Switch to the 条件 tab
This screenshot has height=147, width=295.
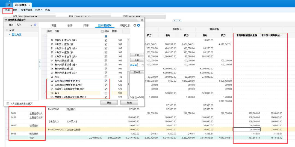[70, 26]
